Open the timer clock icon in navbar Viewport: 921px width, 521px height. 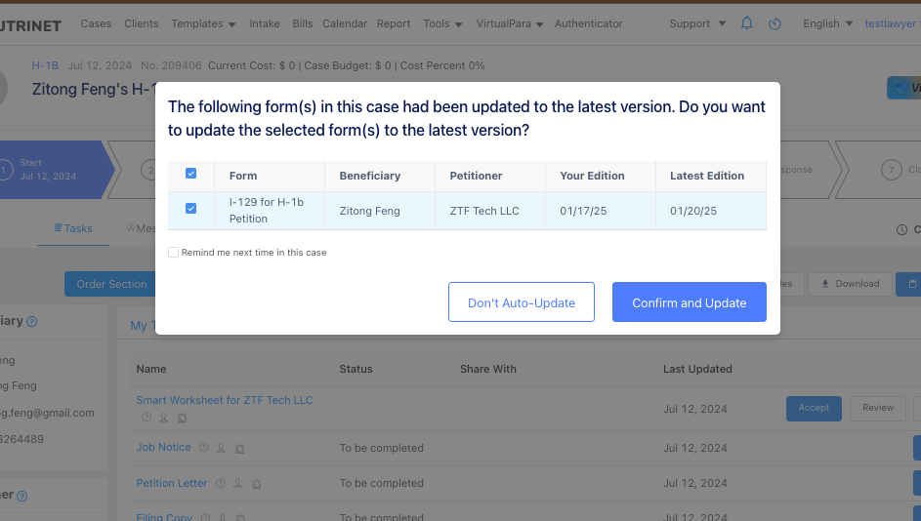pos(774,24)
